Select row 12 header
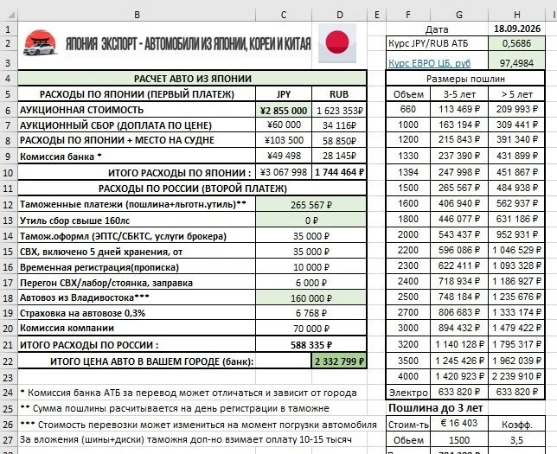The width and height of the screenshot is (557, 454). coord(9,205)
